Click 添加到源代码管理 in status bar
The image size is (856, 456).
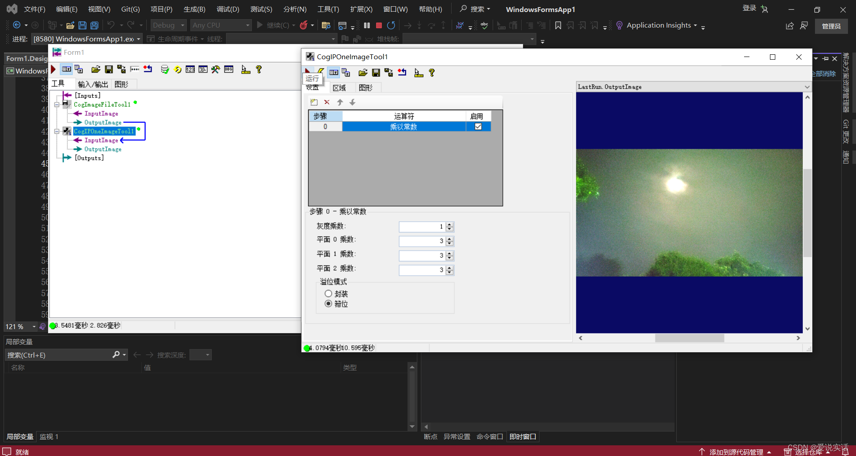(736, 452)
